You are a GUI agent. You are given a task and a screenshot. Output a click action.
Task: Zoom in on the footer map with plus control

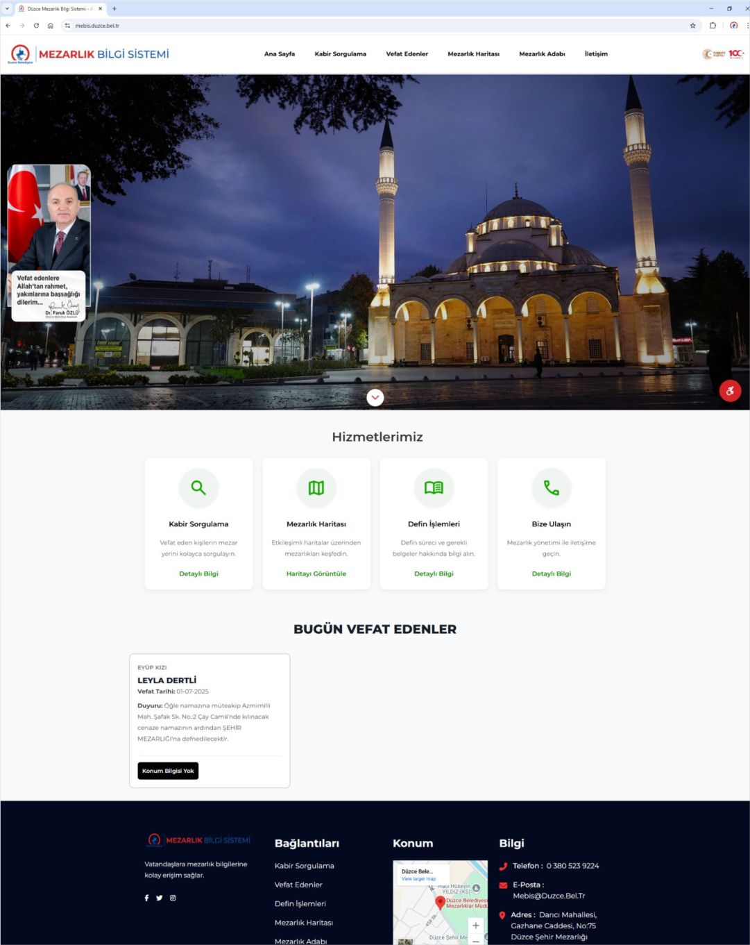tap(475, 925)
